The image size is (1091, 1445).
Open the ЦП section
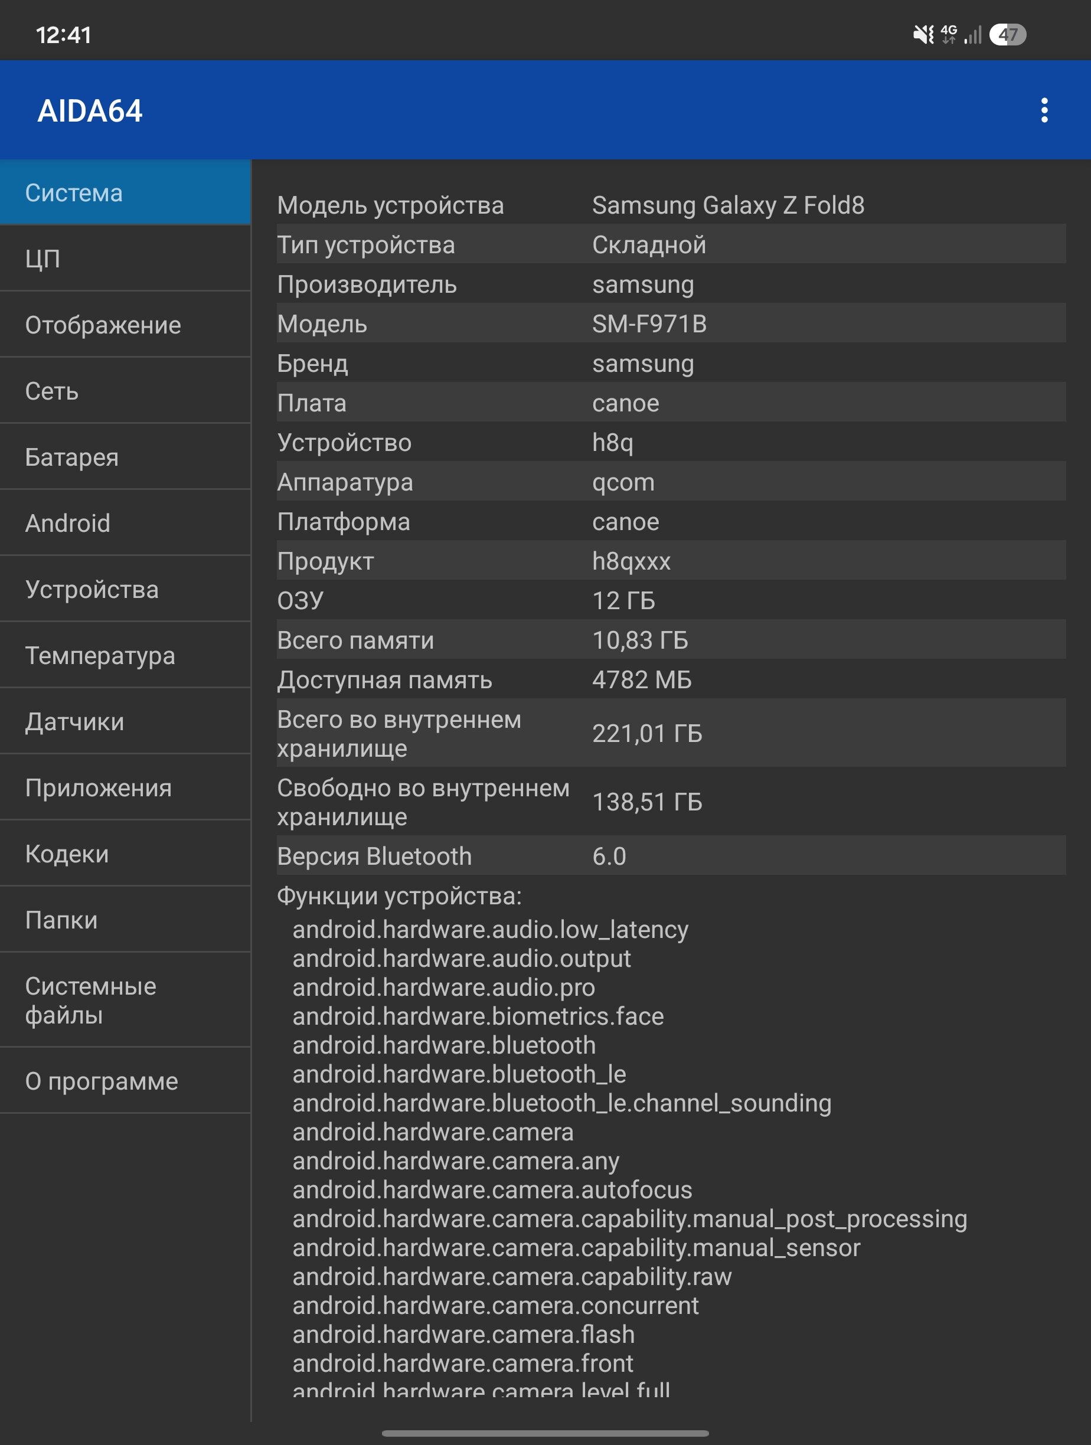[125, 259]
